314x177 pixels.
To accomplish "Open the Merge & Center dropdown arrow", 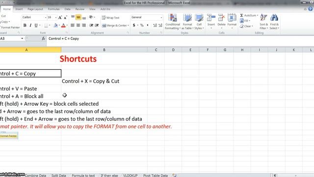I will coord(128,26).
